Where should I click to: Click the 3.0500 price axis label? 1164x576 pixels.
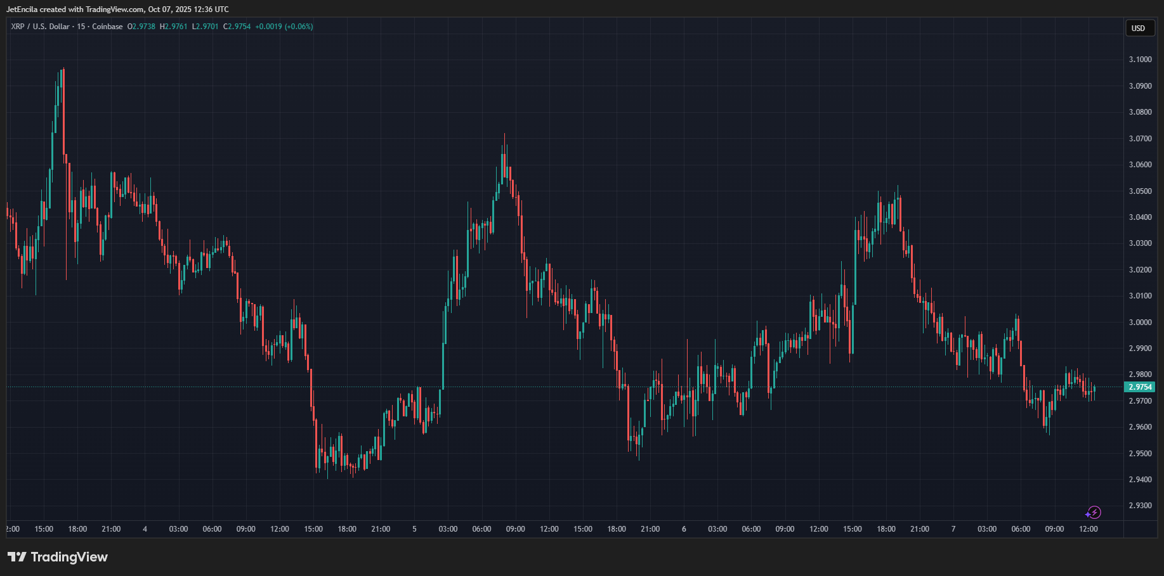(1140, 191)
